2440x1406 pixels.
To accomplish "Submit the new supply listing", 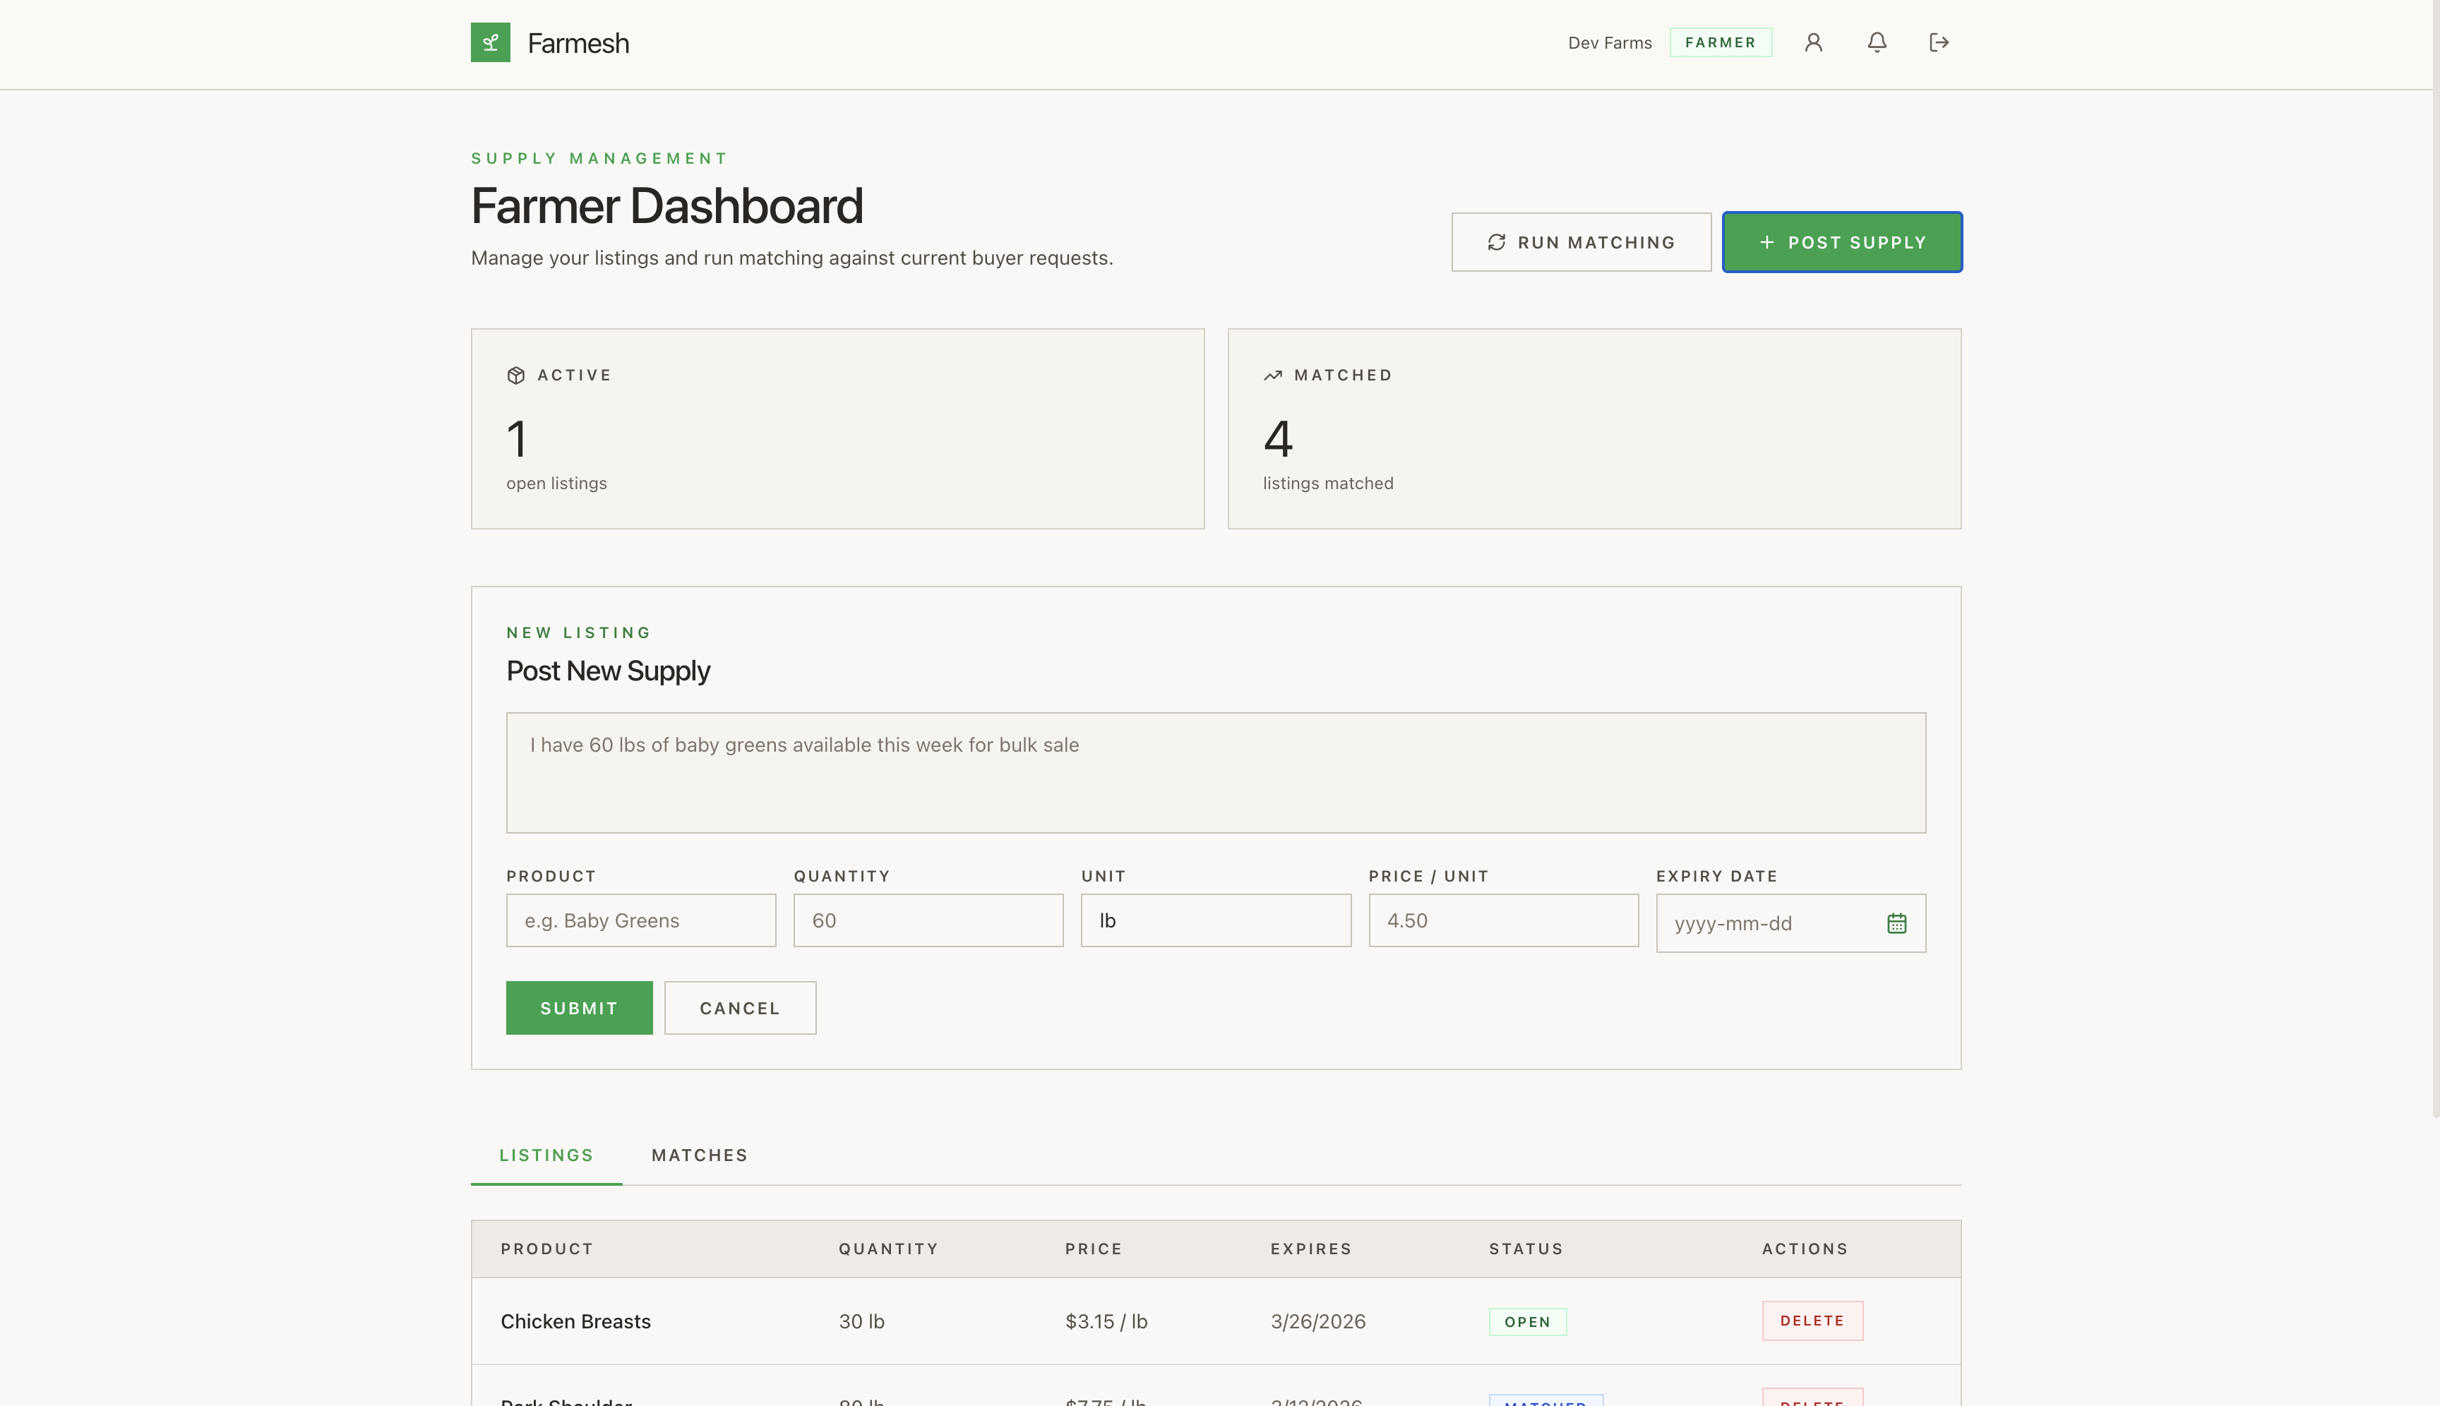I will [x=579, y=1008].
